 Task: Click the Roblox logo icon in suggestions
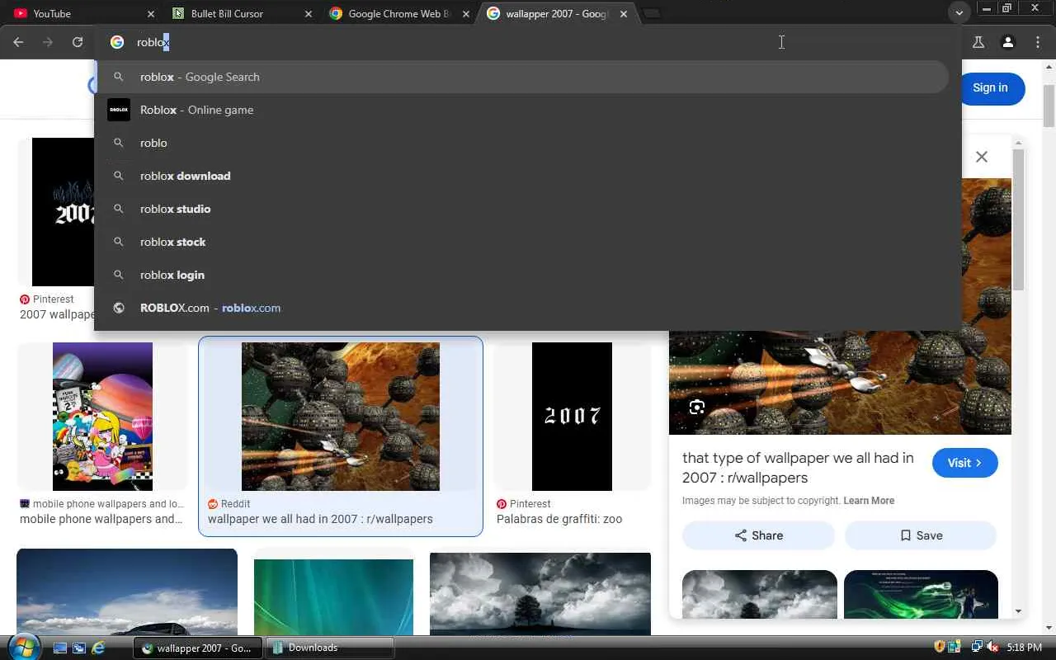[119, 110]
